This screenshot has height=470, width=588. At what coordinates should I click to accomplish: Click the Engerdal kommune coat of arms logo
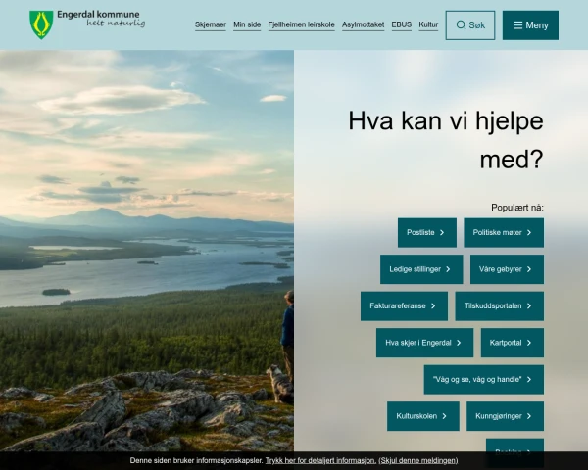click(x=41, y=24)
